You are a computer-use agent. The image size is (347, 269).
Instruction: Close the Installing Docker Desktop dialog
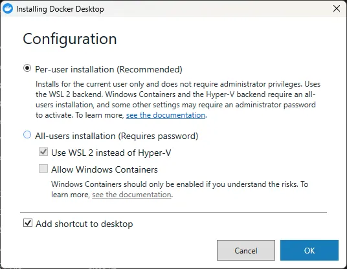(x=337, y=8)
